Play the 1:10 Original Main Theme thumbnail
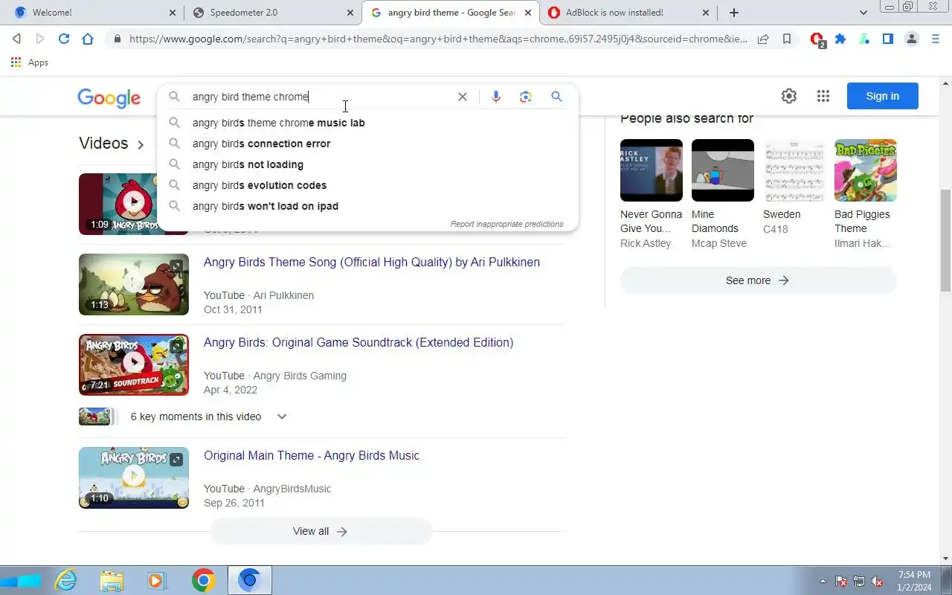 134,477
